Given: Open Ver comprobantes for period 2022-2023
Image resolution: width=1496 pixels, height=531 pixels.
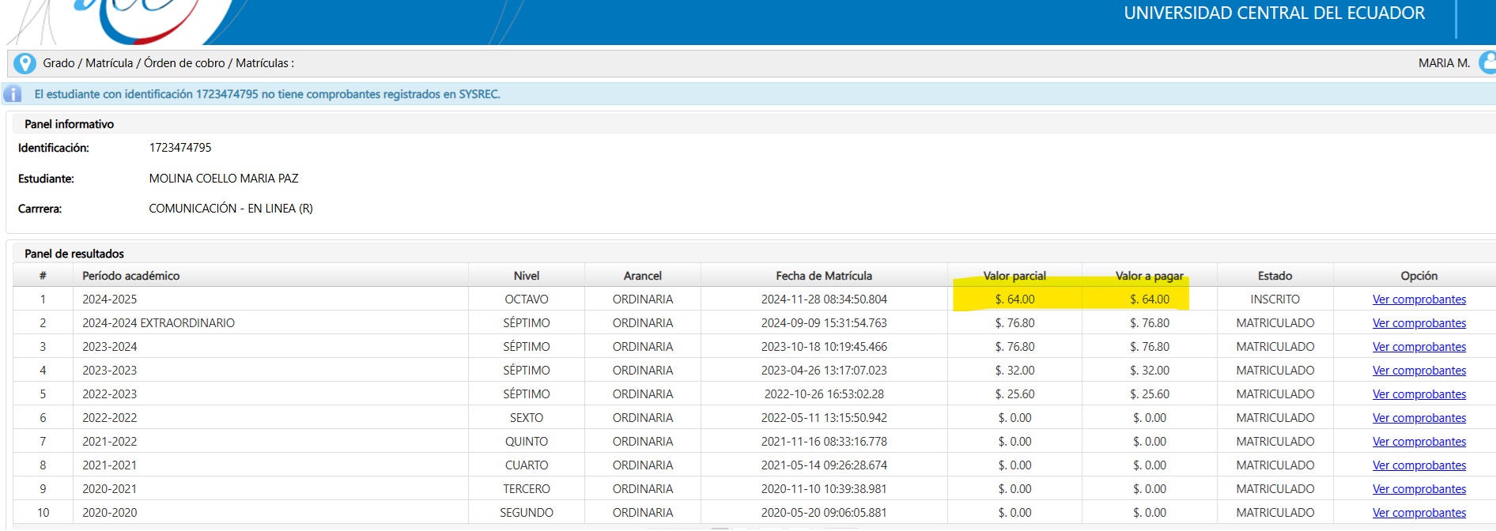Looking at the screenshot, I should (x=1419, y=394).
